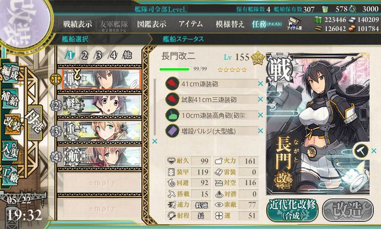
Task: Switch to the 他 other ships tab
Action: 127,56
